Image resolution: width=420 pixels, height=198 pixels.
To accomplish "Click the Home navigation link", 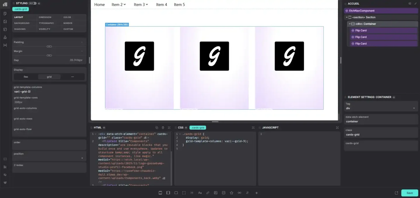I will (x=99, y=5).
